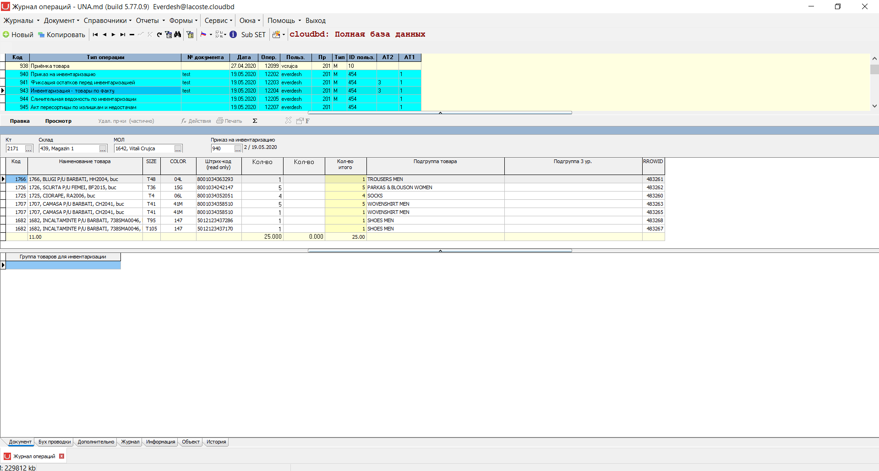Open lookup for Приказ на инвентаризацию 940

tap(238, 148)
